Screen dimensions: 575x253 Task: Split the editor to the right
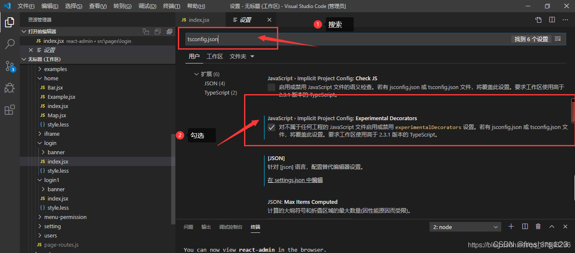pos(552,20)
